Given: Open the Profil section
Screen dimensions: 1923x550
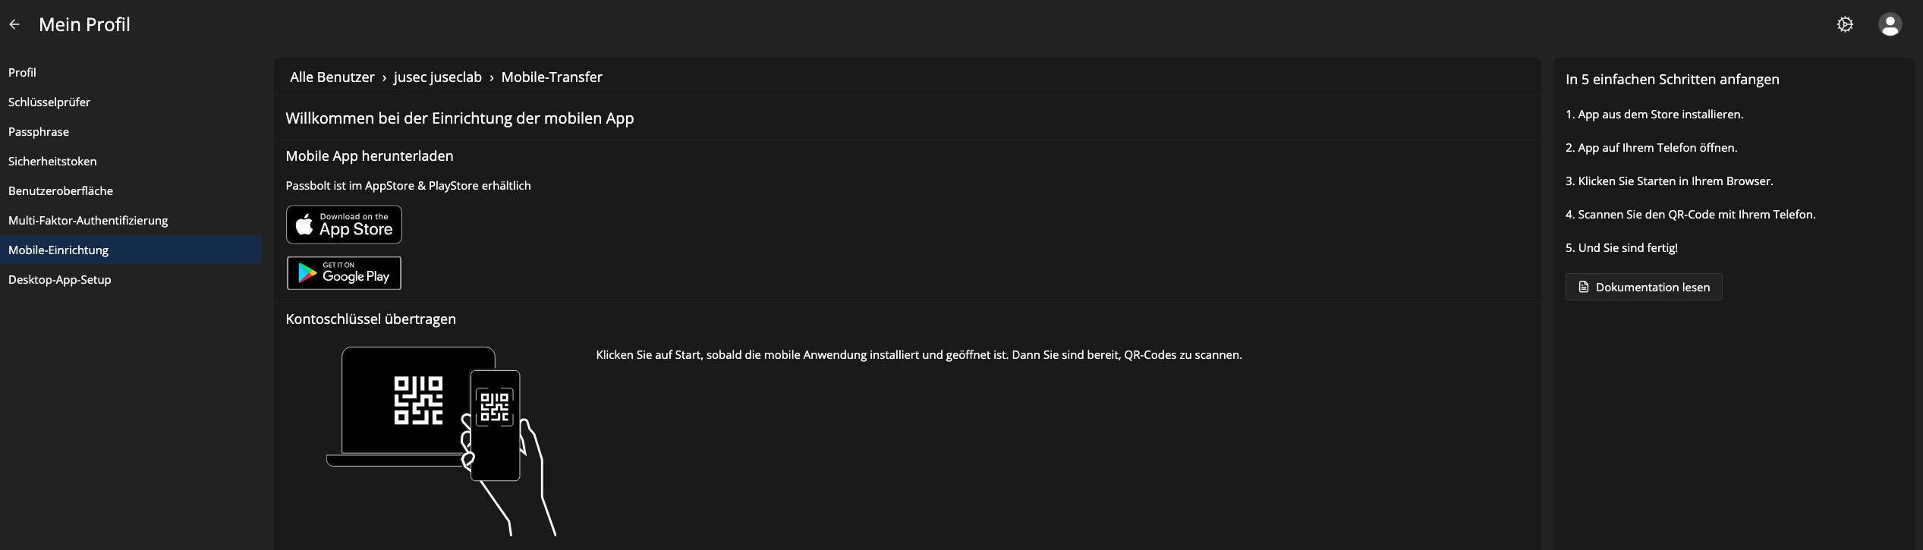Looking at the screenshot, I should click(22, 73).
